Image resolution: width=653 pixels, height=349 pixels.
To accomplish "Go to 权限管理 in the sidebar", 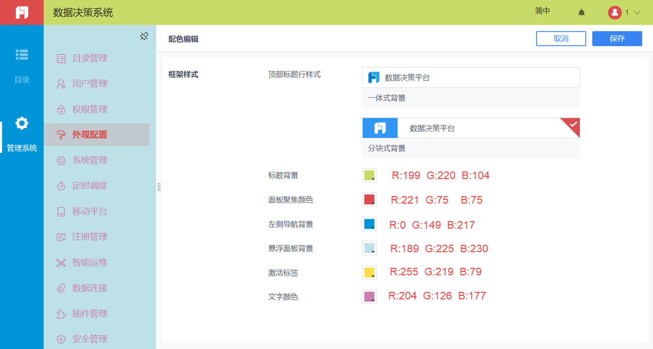I will pos(89,109).
